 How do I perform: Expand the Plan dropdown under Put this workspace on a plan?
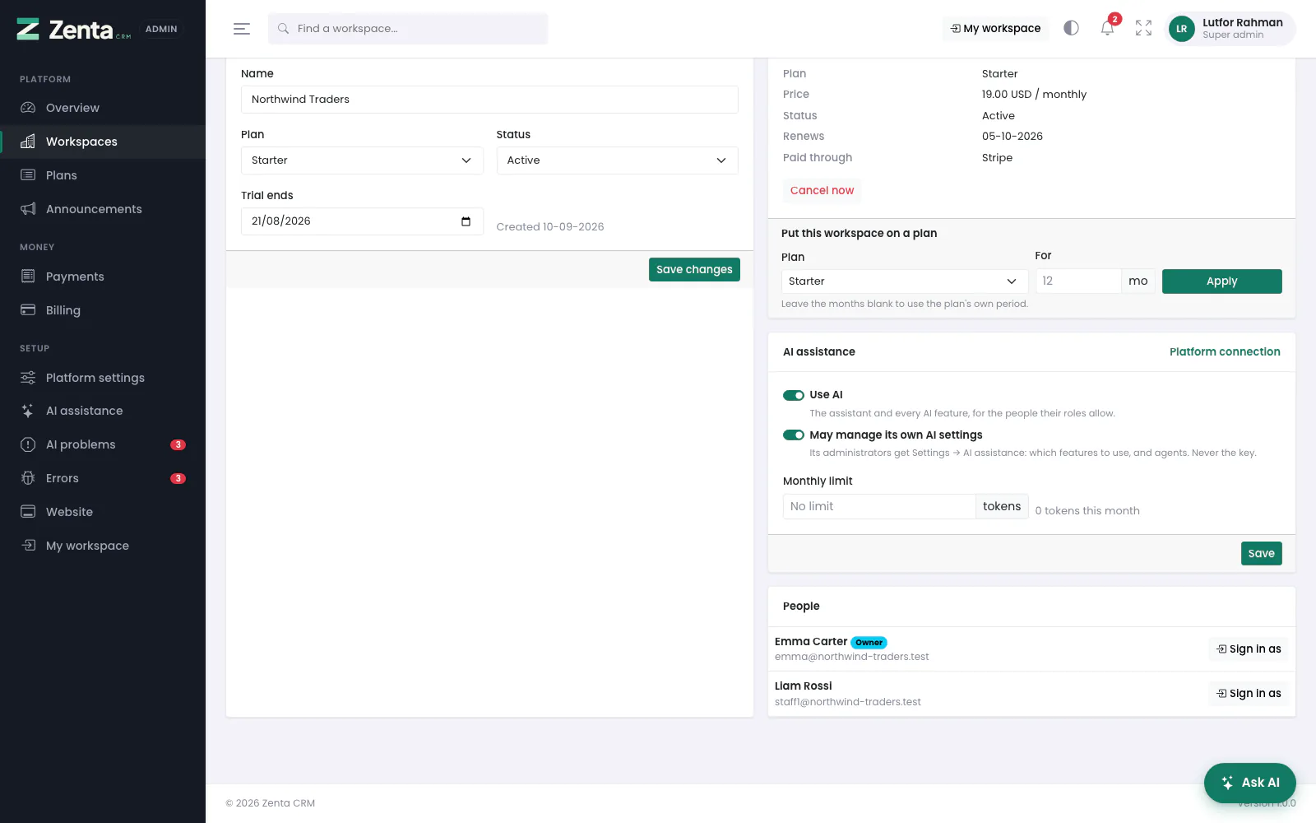click(905, 281)
